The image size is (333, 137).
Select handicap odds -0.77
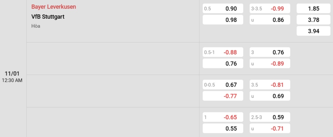click(223, 96)
